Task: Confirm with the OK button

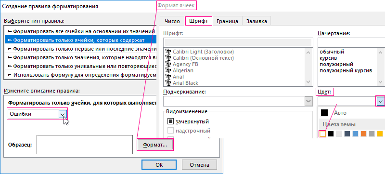Action: click(x=159, y=165)
